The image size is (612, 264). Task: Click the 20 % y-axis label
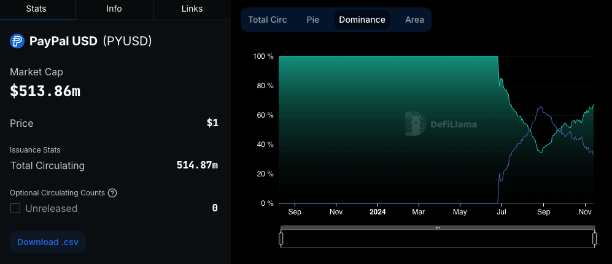point(265,174)
